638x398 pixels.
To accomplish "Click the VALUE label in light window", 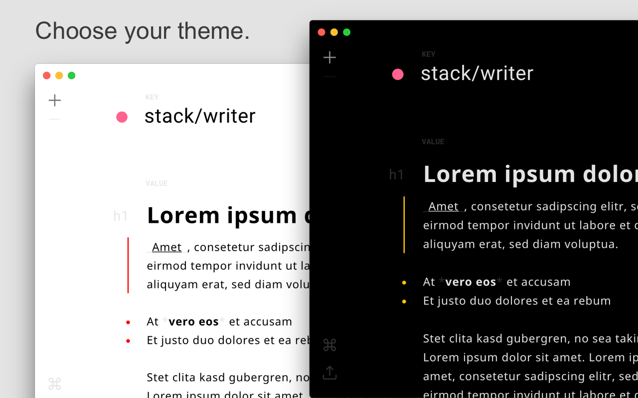I will (x=157, y=184).
